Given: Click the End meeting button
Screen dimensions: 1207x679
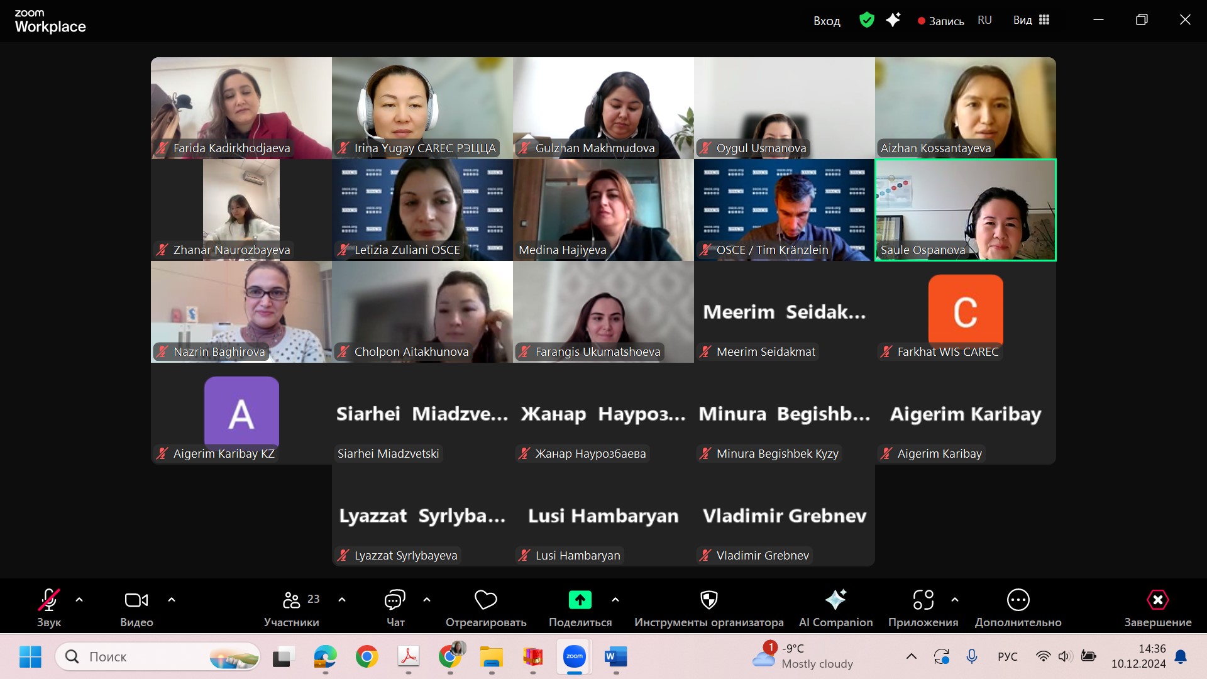Looking at the screenshot, I should pyautogui.click(x=1157, y=600).
